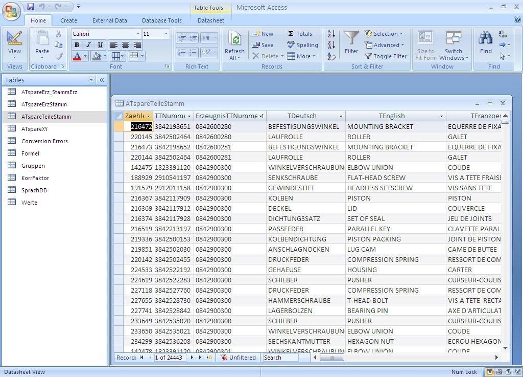
Task: Sort ascending A to Z icon
Action: [x=331, y=34]
